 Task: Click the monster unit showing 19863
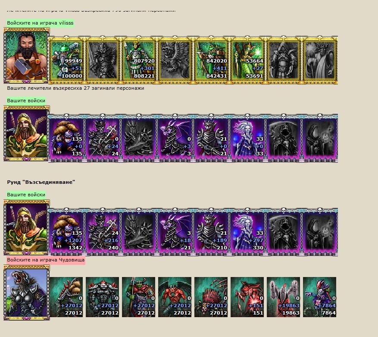click(x=283, y=297)
